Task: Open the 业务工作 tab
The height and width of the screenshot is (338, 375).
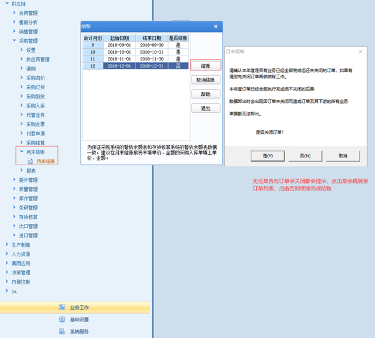Action: 75,307
